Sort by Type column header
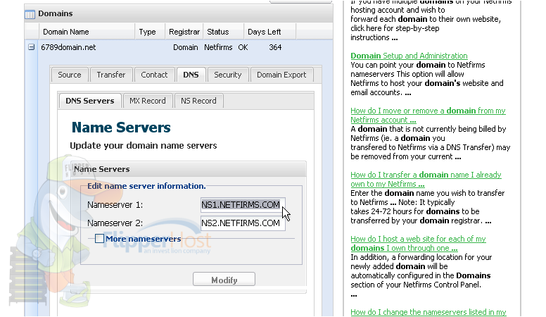The image size is (546, 317). (150, 32)
